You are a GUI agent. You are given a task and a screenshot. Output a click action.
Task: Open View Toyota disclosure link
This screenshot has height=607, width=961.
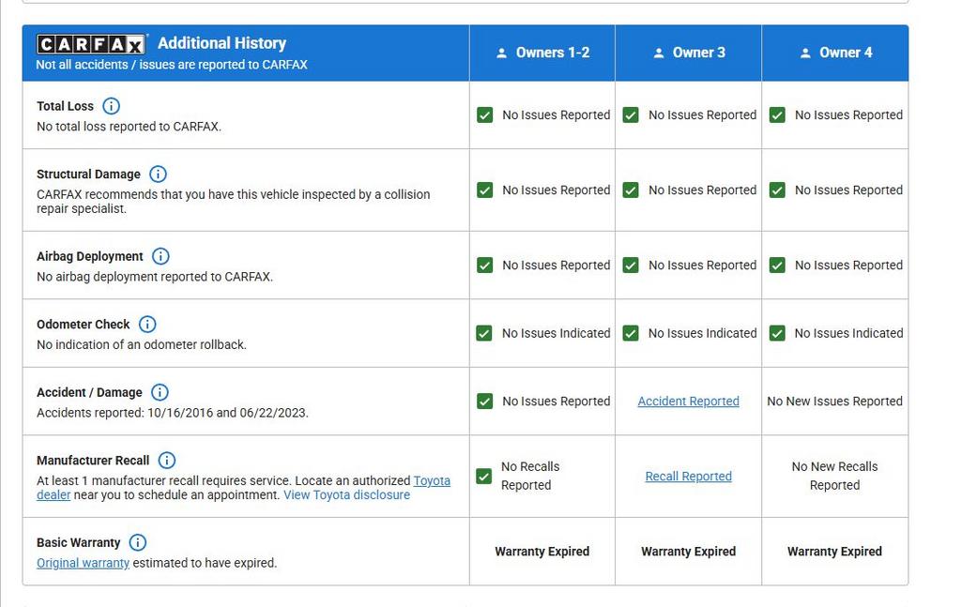point(346,494)
